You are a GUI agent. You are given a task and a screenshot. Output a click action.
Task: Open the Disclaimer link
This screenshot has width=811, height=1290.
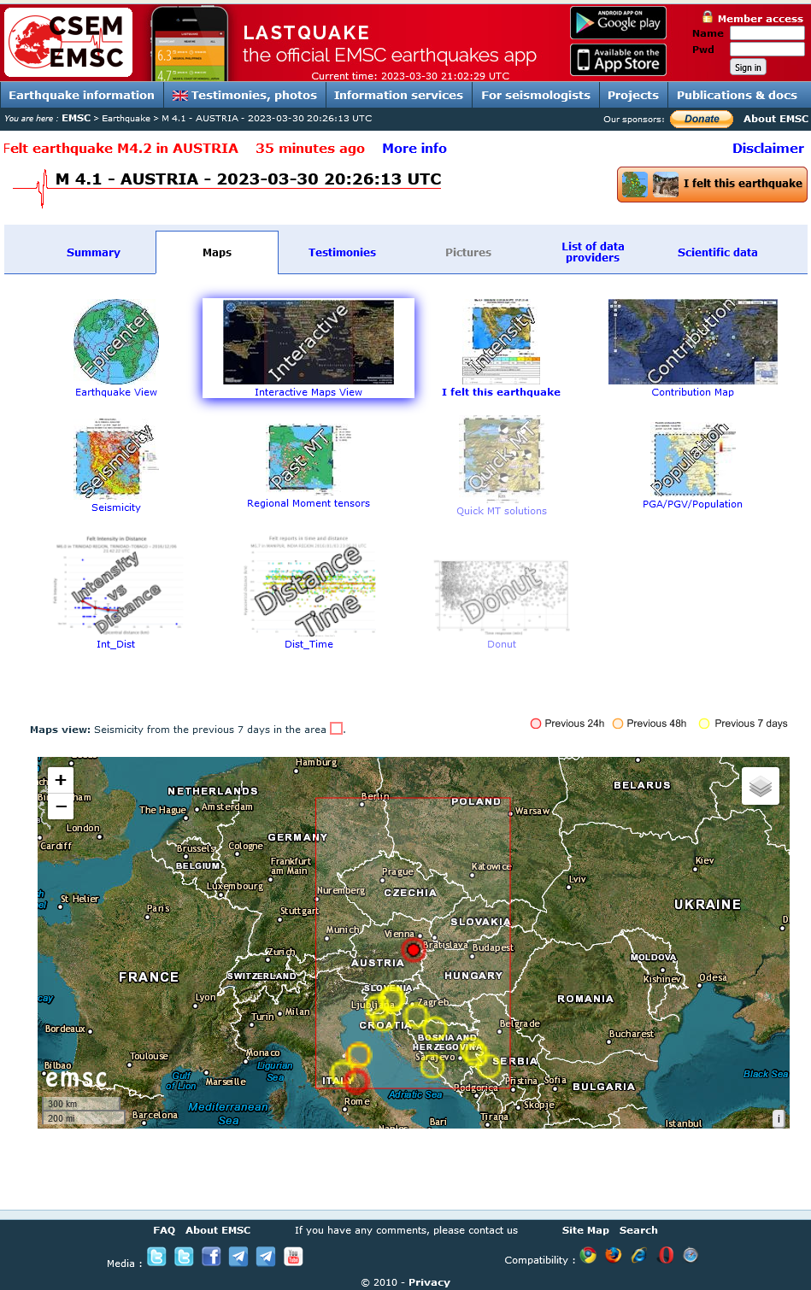click(768, 149)
